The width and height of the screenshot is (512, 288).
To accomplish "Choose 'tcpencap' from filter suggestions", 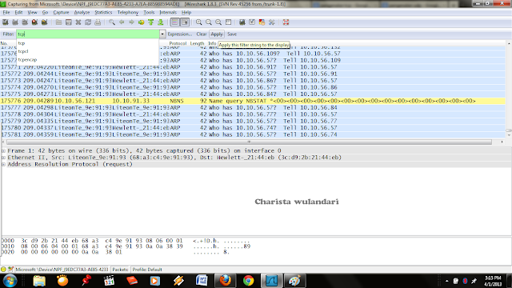I will 27,60.
